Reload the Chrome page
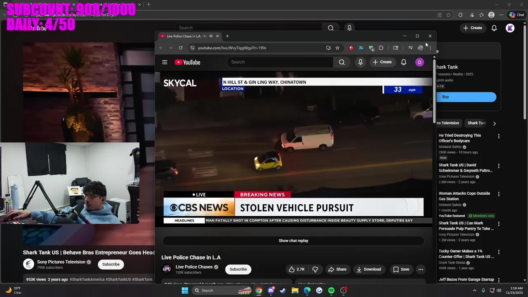 (181, 48)
